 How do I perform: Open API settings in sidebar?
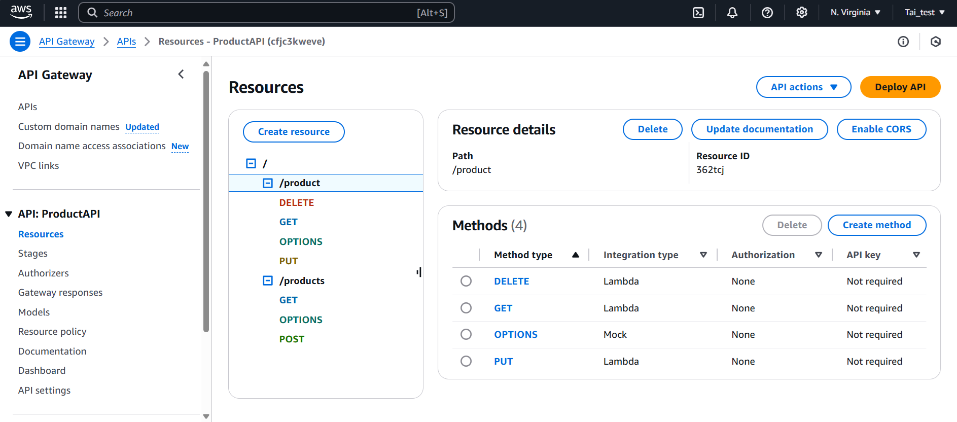pyautogui.click(x=45, y=391)
